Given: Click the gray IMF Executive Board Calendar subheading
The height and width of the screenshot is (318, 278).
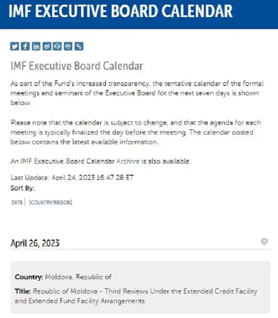Looking at the screenshot, I should [x=76, y=66].
